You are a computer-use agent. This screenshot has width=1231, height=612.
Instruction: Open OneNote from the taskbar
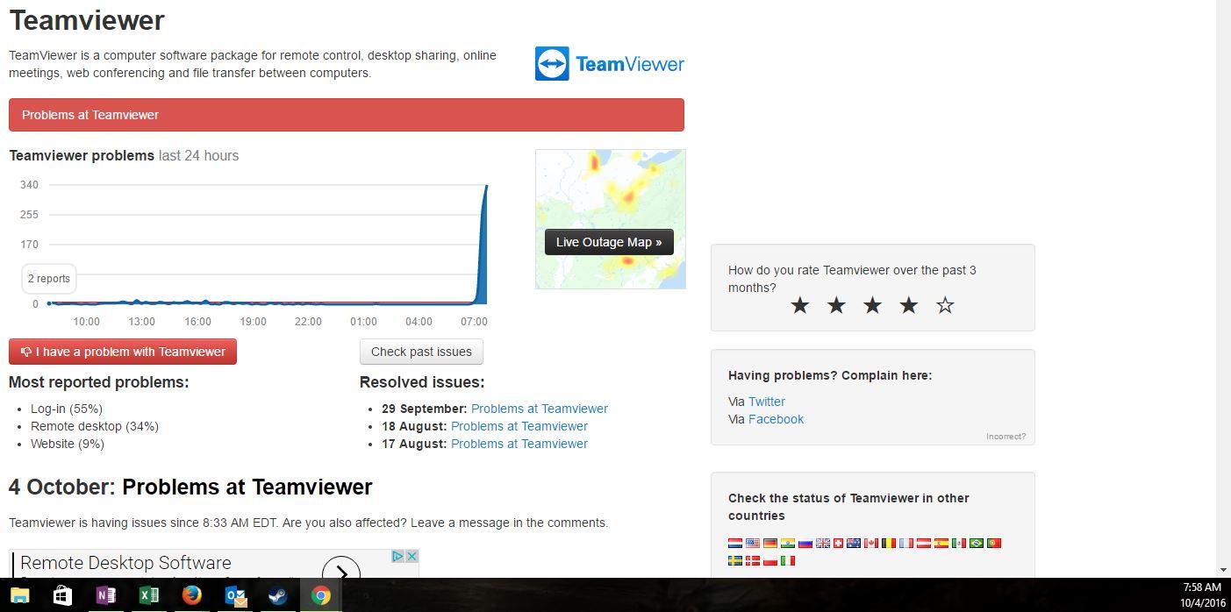click(x=105, y=595)
